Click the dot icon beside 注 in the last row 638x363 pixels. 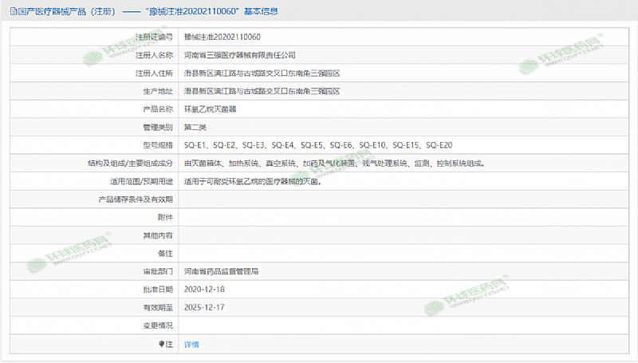click(x=160, y=344)
